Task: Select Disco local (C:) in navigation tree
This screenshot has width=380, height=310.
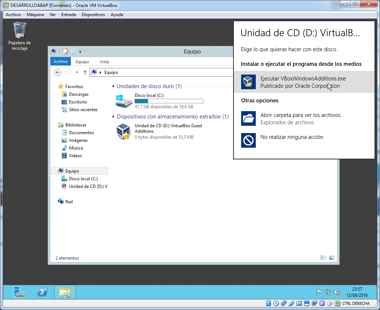Action: [83, 179]
